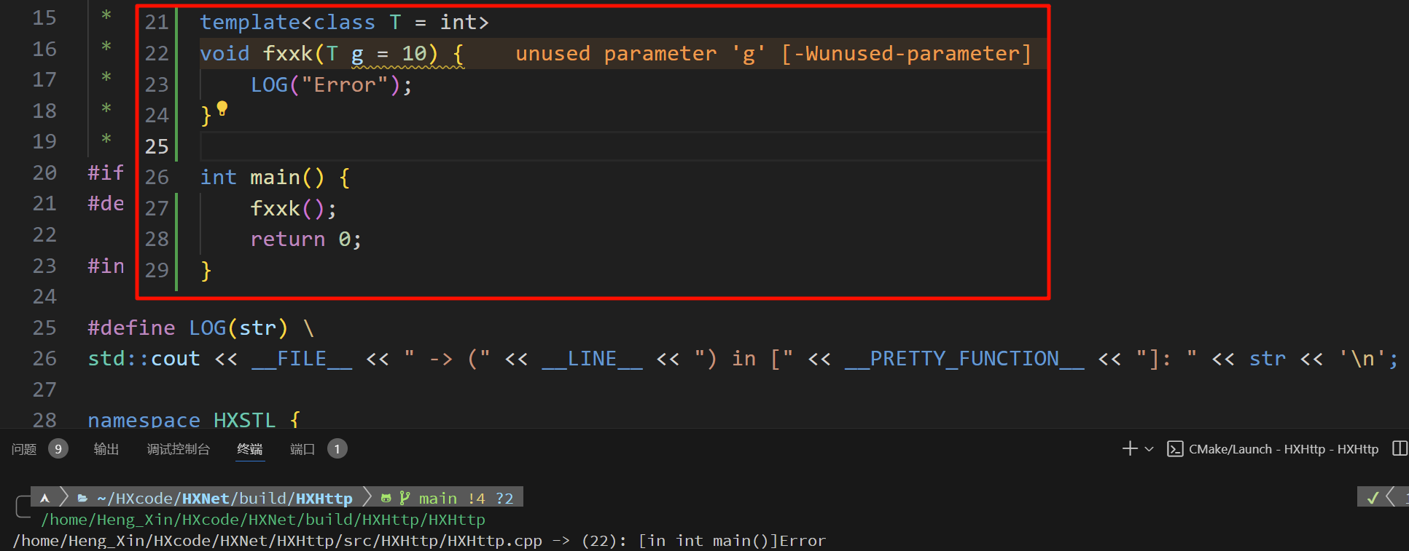1409x551 pixels.
Task: Select the 终端 tab
Action: point(250,449)
